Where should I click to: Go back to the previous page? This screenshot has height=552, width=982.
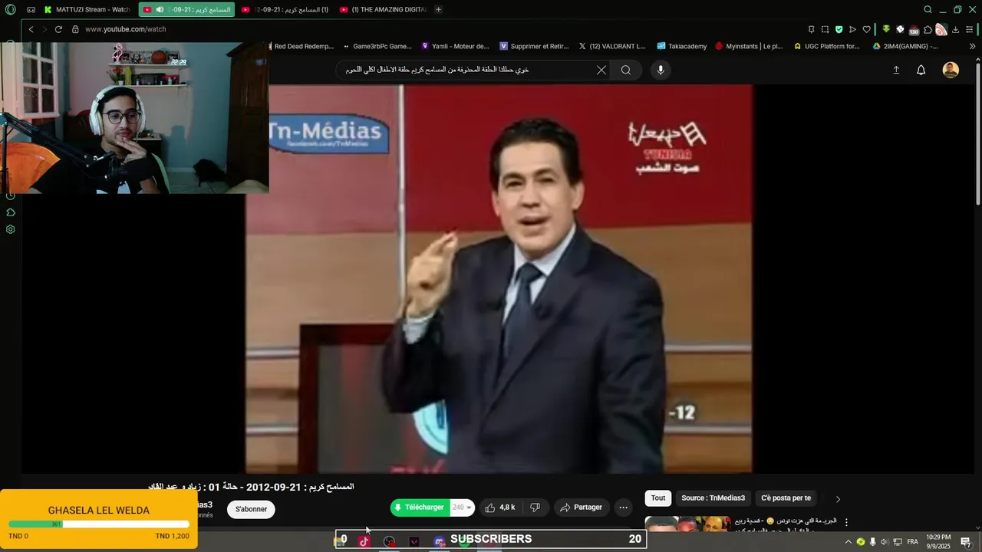click(31, 29)
